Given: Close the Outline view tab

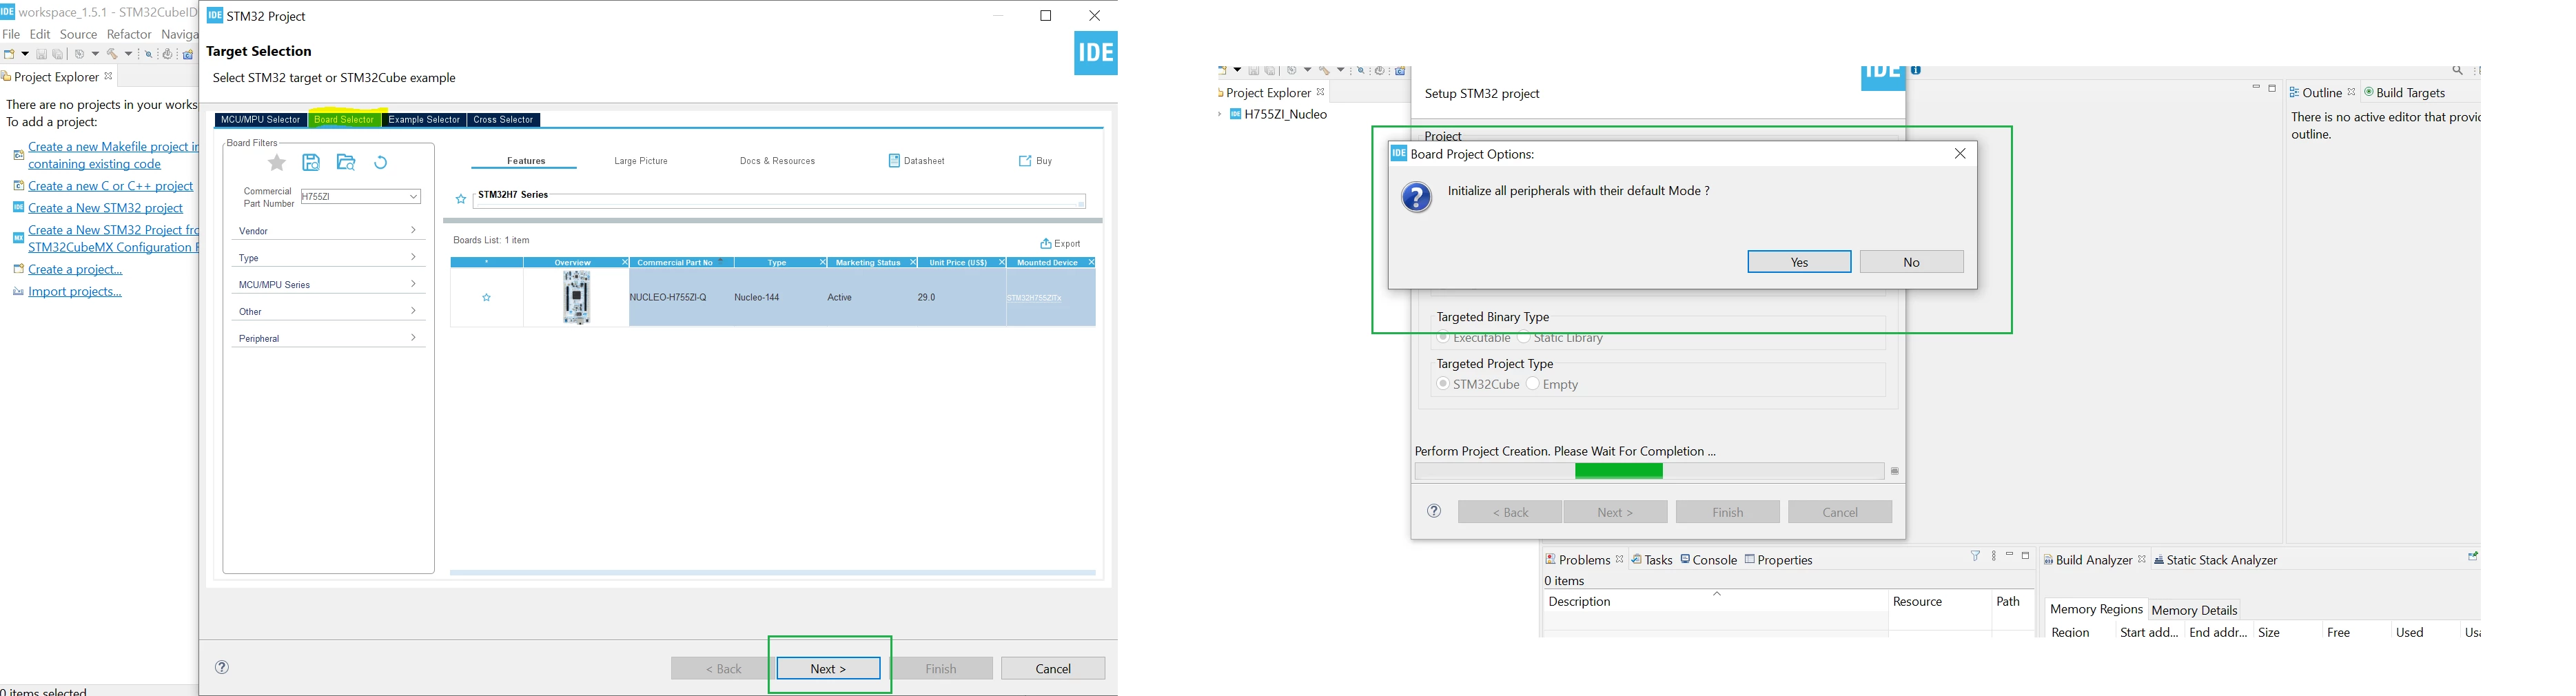Looking at the screenshot, I should [2352, 93].
